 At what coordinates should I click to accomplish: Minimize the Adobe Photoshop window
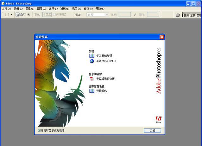(188, 3)
